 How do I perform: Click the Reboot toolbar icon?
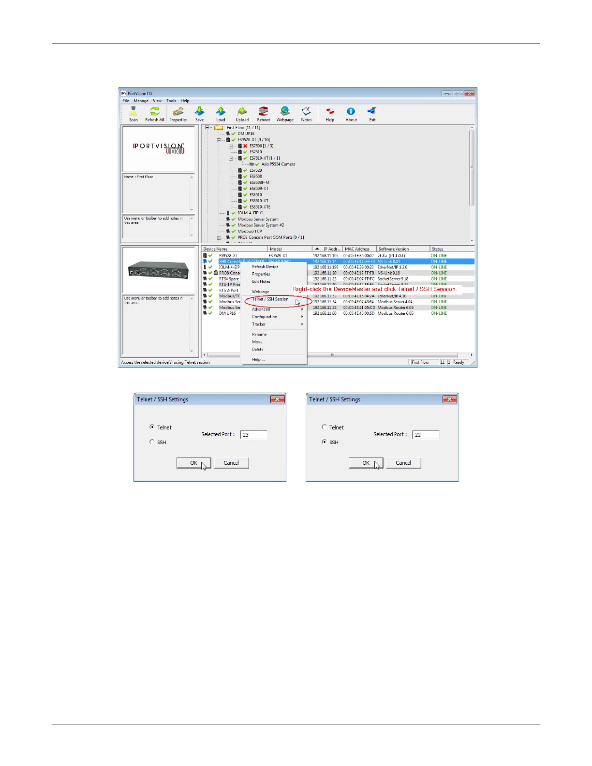pos(264,112)
